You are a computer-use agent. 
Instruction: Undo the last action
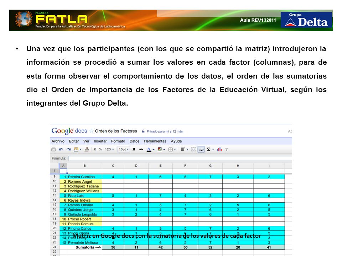coord(61,149)
